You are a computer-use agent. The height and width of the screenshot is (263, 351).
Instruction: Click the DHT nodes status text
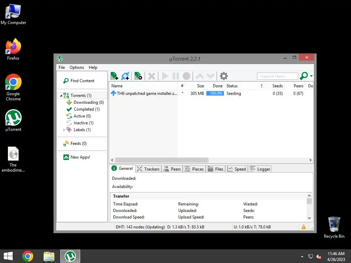click(140, 227)
